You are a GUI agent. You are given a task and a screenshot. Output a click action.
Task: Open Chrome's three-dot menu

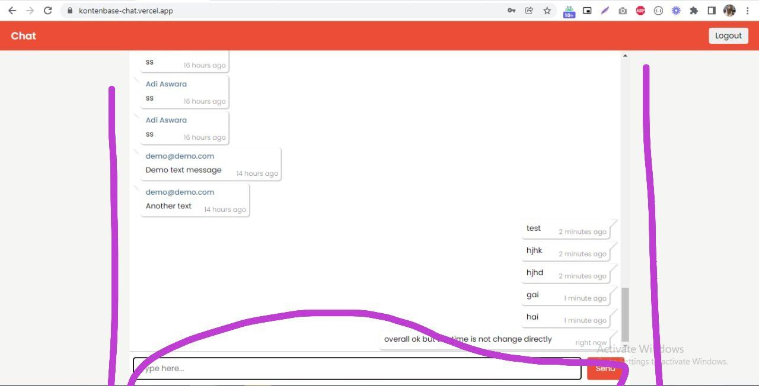click(747, 10)
